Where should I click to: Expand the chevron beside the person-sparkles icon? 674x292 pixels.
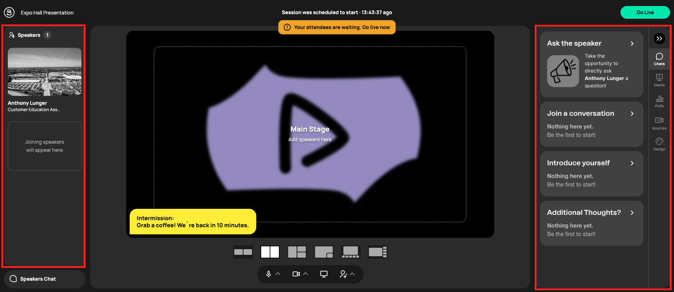click(x=353, y=274)
